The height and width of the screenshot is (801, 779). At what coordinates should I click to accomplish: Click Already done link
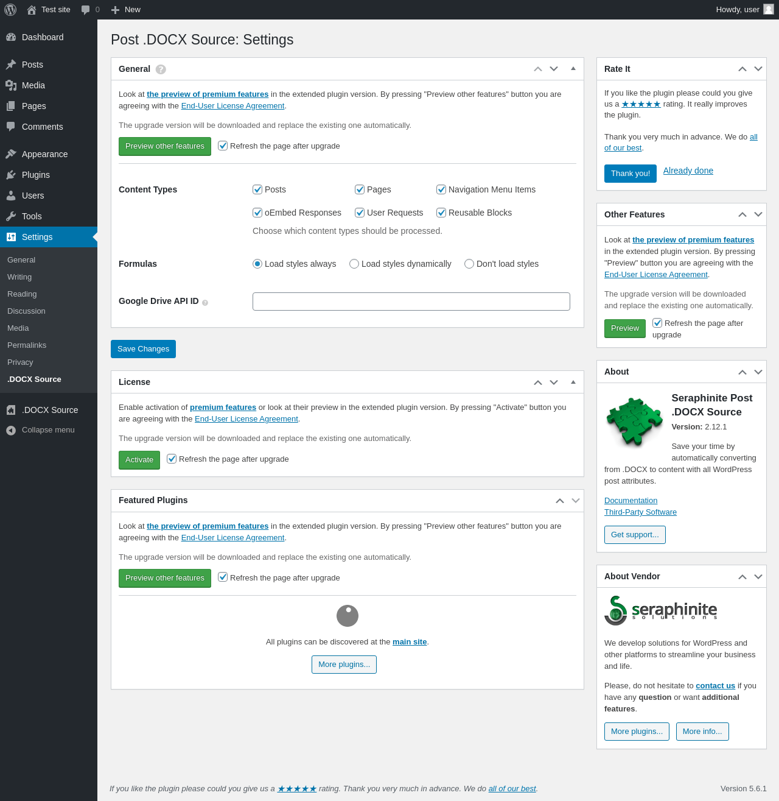[x=688, y=171]
